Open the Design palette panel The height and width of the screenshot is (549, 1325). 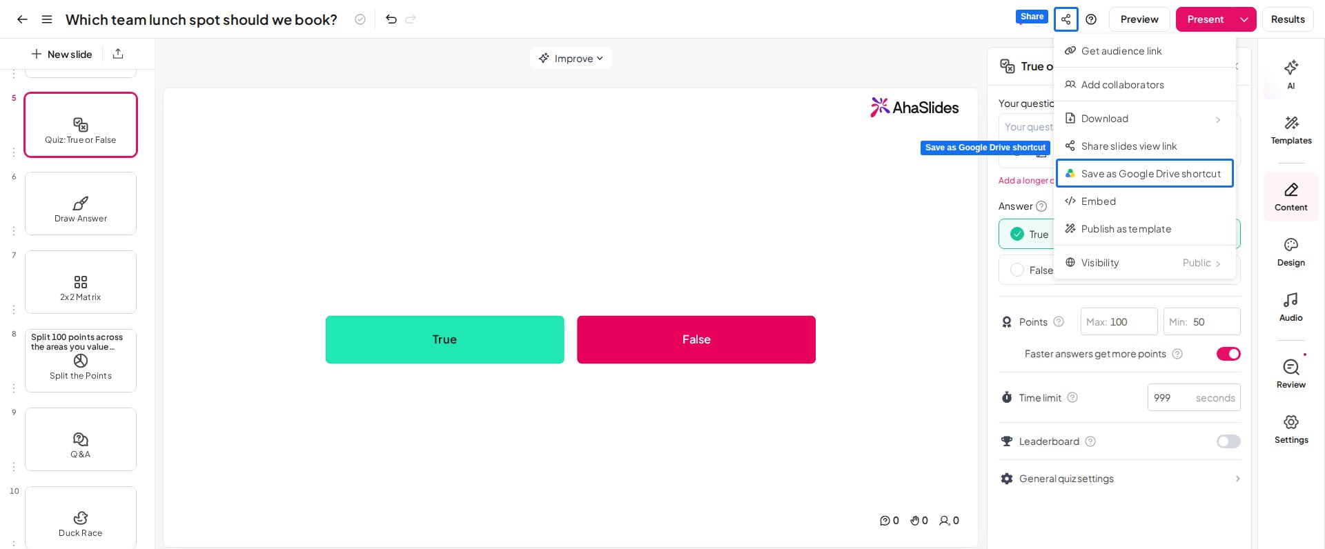[1291, 252]
